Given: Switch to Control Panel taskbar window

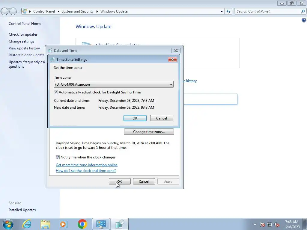Looking at the screenshot, I should [x=101, y=224].
